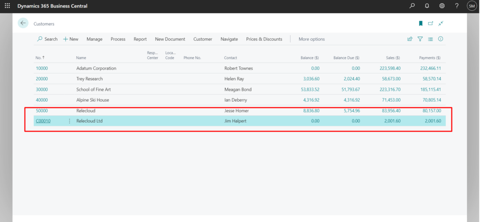Select the Relecloud Ltd name cell
480x222 pixels.
(90, 121)
